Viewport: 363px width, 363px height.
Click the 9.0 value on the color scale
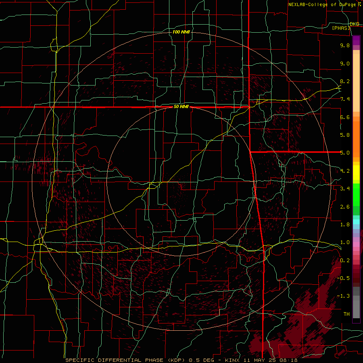point(345,63)
